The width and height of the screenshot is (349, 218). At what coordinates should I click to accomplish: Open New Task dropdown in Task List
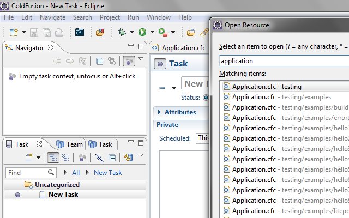(x=38, y=158)
